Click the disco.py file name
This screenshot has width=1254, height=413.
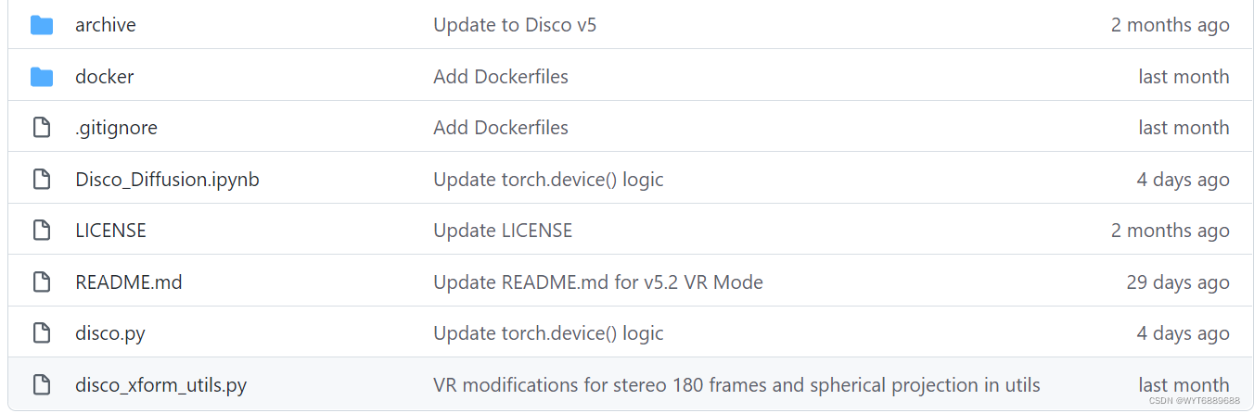(110, 333)
